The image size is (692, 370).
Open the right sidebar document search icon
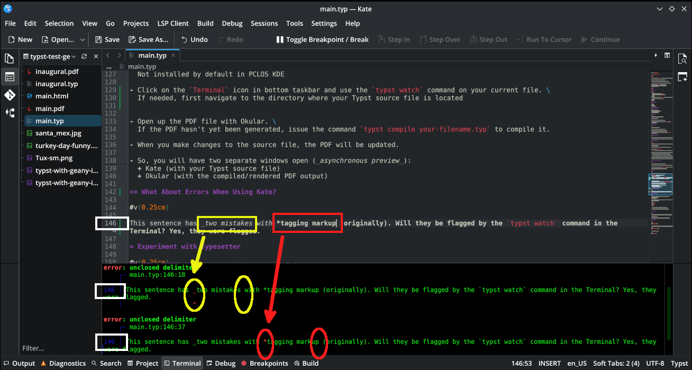pos(682,59)
